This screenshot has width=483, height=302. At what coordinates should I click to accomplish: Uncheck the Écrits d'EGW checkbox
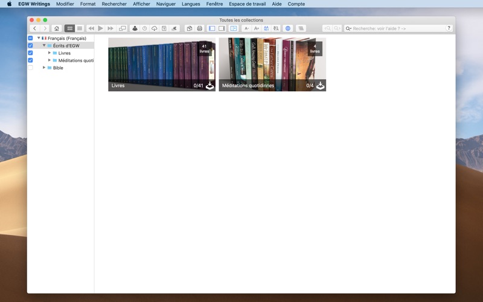(30, 46)
